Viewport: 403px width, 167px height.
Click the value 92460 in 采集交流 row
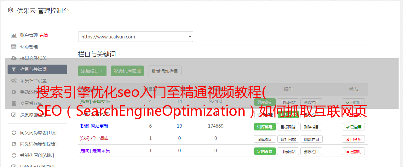[216, 101]
